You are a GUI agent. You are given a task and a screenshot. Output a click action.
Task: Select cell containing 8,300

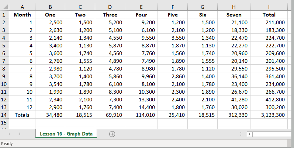point(110,92)
